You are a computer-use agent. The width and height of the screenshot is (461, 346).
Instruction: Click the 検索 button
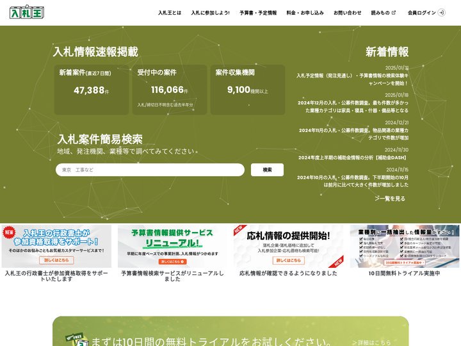[267, 170]
